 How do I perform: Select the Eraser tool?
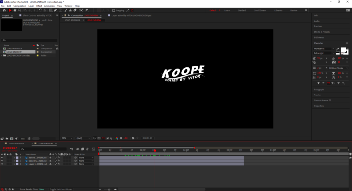click(75, 10)
